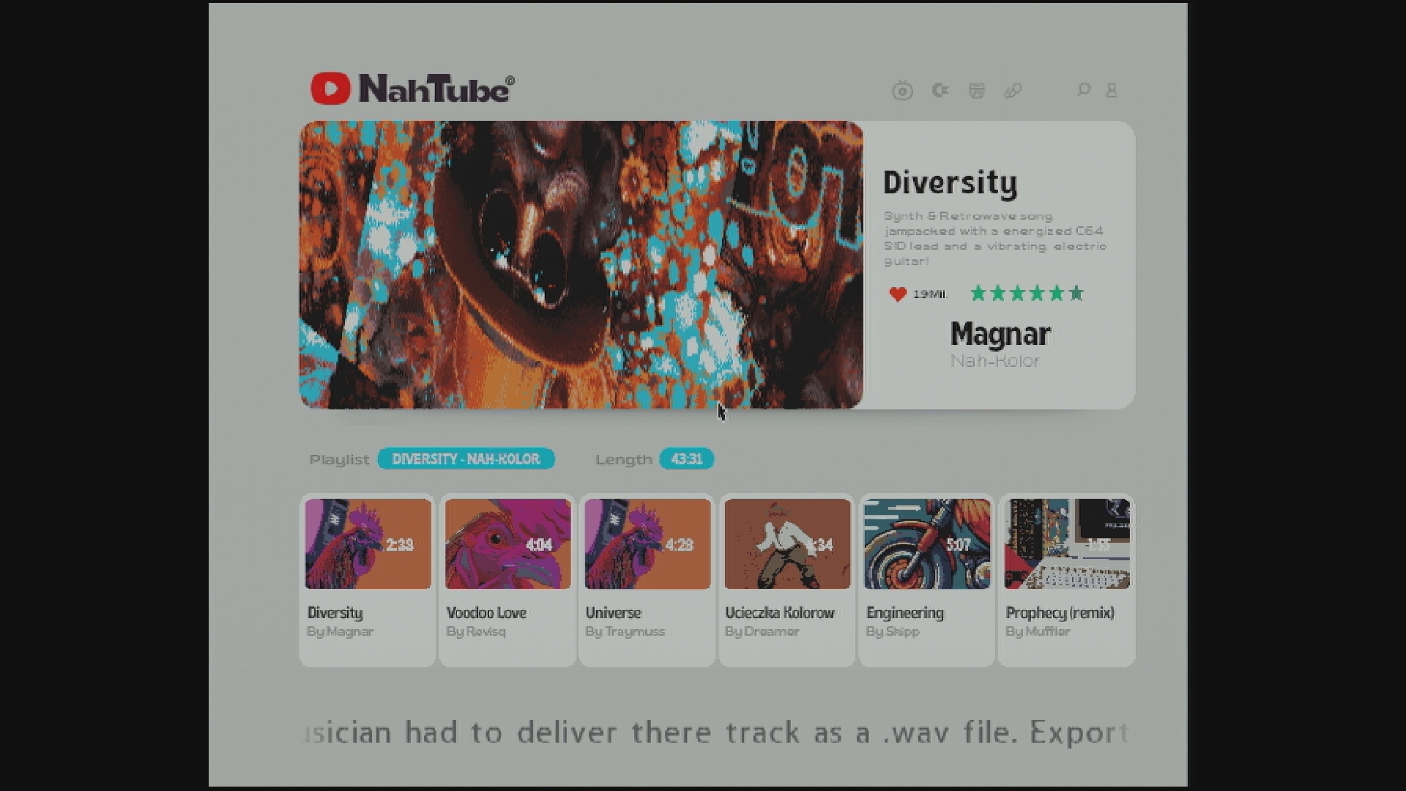
Task: Click the 19Mil likes count
Action: pos(930,294)
